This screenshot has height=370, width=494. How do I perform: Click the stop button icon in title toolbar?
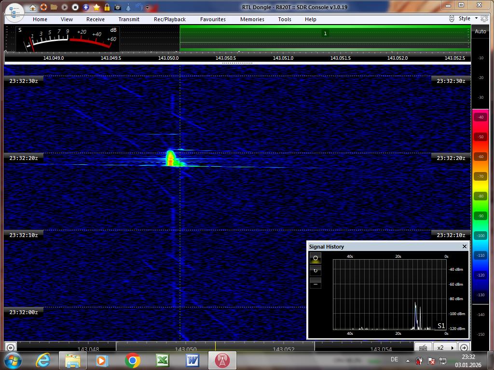(x=75, y=7)
